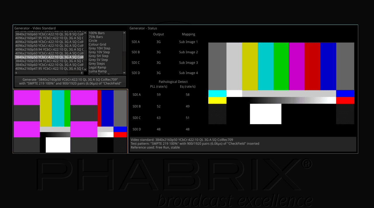Click the down arrow of the video standard list

tap(86, 69)
